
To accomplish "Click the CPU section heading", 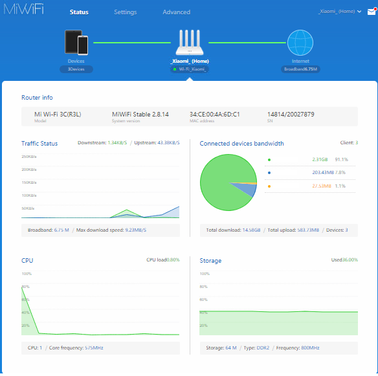I will click(x=27, y=261).
